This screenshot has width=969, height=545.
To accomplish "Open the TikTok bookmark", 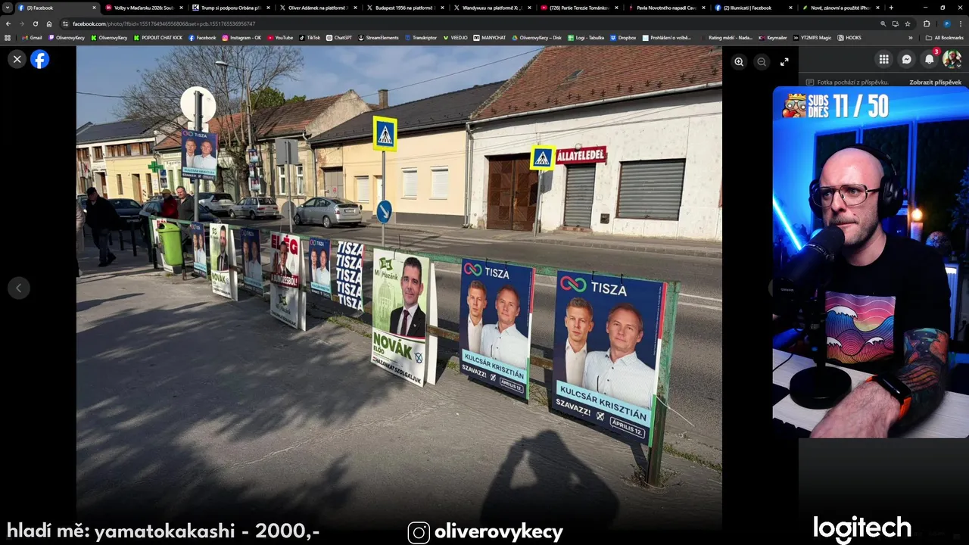I will point(310,37).
